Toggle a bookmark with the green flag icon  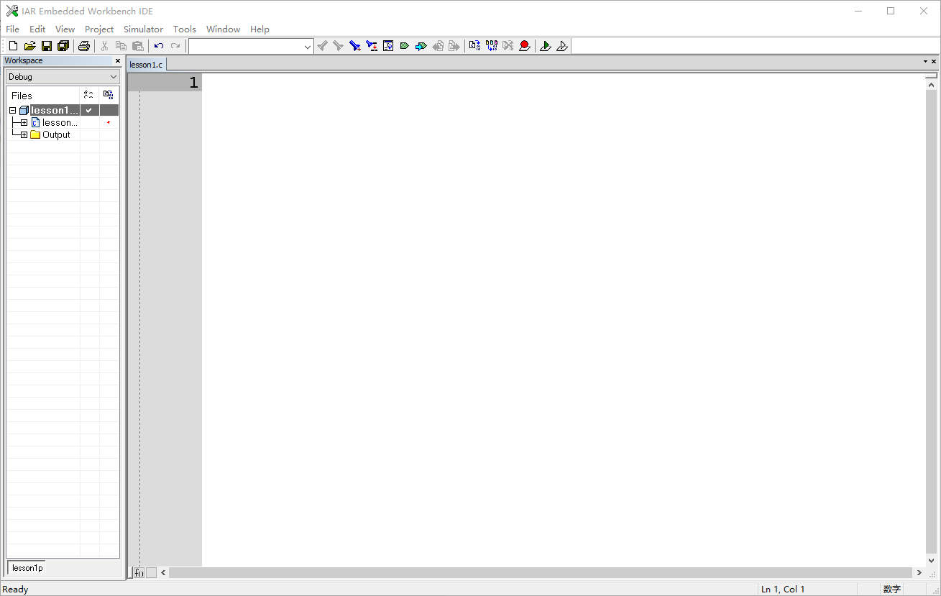(405, 46)
